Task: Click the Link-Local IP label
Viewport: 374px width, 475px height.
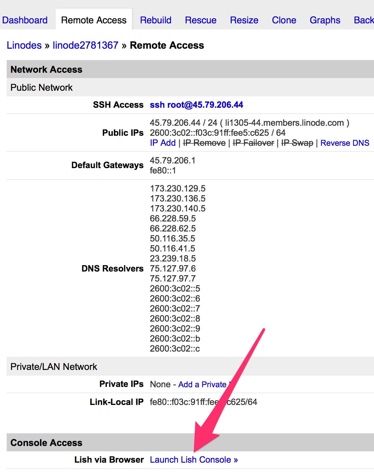Action: (x=117, y=402)
